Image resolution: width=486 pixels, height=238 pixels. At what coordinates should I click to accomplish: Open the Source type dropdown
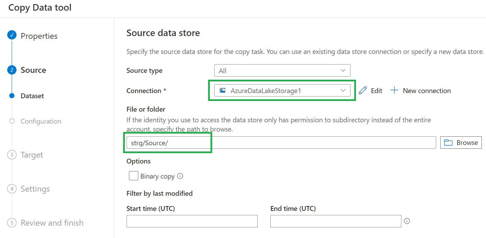pyautogui.click(x=282, y=70)
